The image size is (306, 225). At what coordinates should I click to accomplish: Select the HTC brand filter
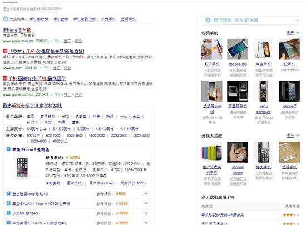tap(65, 117)
